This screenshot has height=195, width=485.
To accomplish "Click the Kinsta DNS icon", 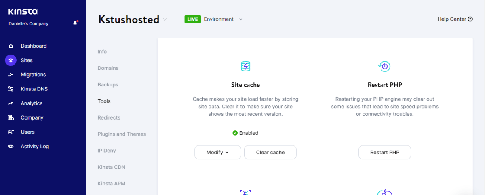I will [11, 89].
